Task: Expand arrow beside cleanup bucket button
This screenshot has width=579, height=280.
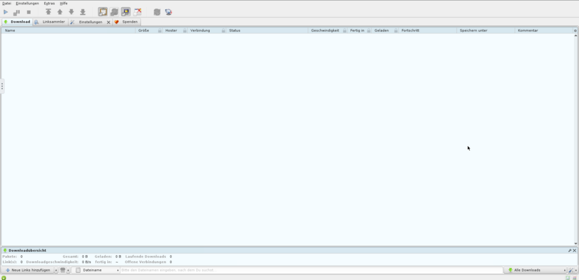Action: pyautogui.click(x=68, y=270)
